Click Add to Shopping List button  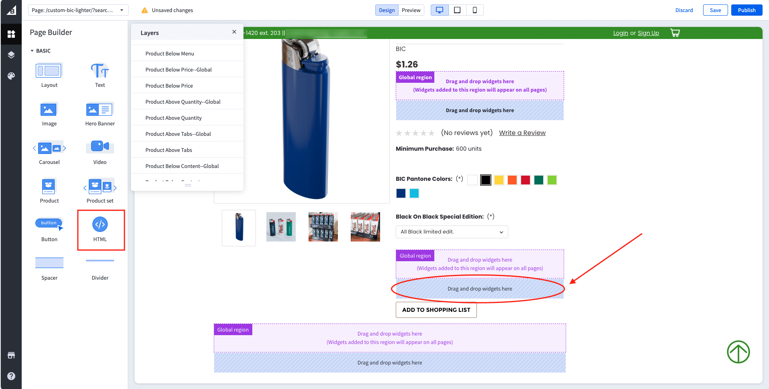click(x=436, y=310)
